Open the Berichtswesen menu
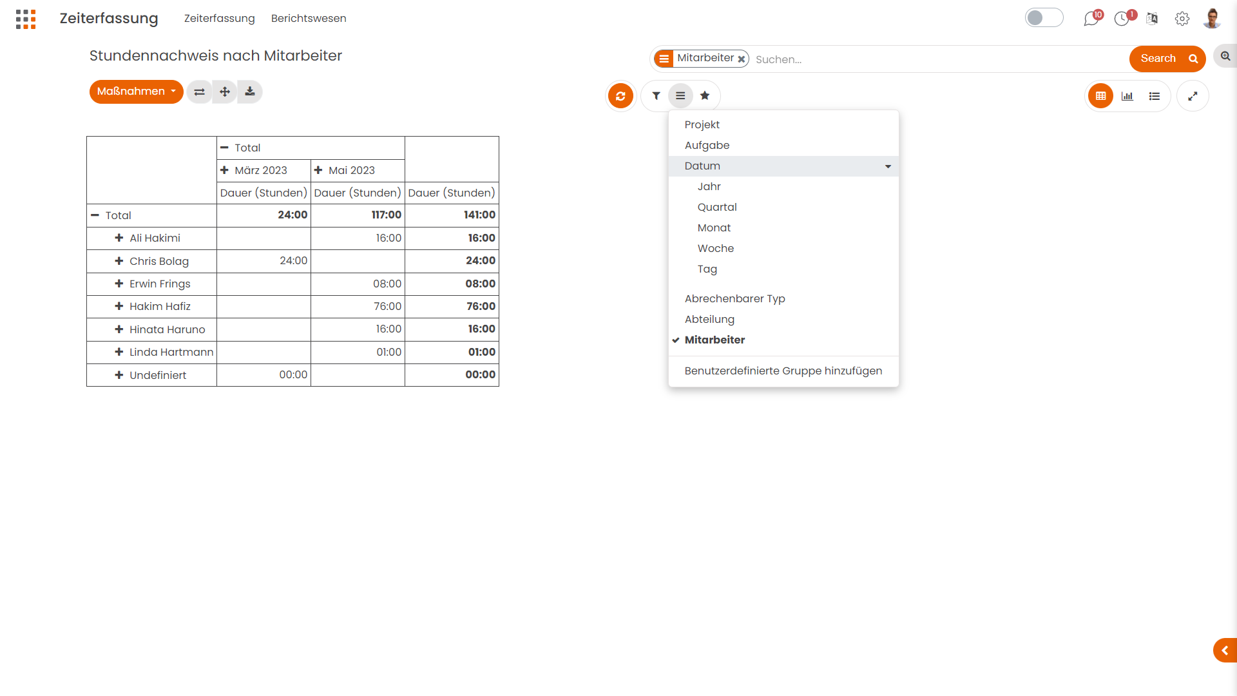This screenshot has height=696, width=1237. [309, 18]
